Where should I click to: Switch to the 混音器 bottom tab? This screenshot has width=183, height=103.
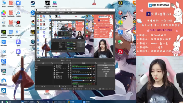75,86
